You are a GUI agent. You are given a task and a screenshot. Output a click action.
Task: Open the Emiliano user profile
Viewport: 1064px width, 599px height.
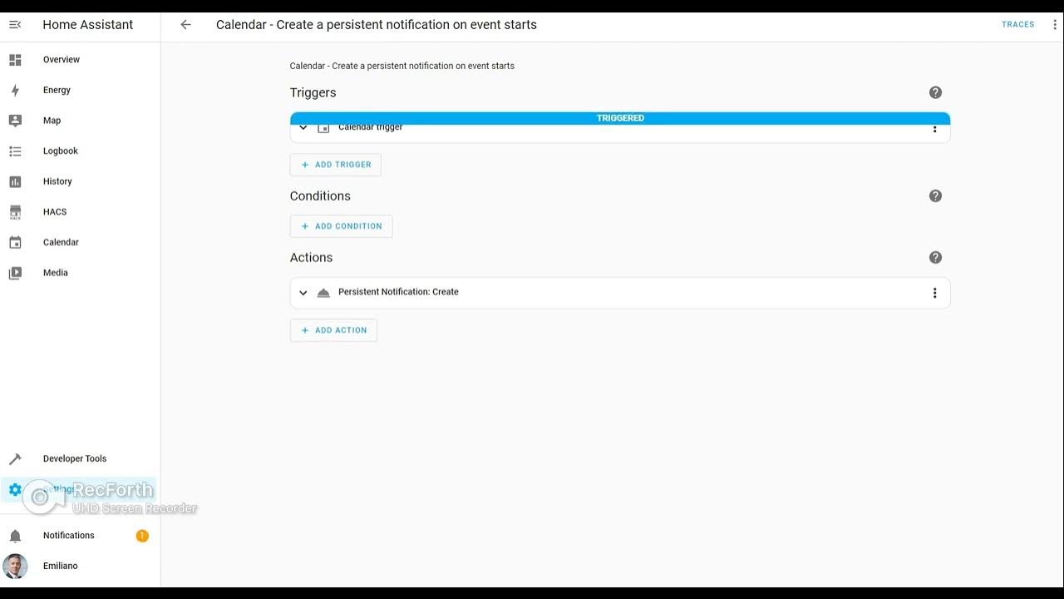coord(80,566)
